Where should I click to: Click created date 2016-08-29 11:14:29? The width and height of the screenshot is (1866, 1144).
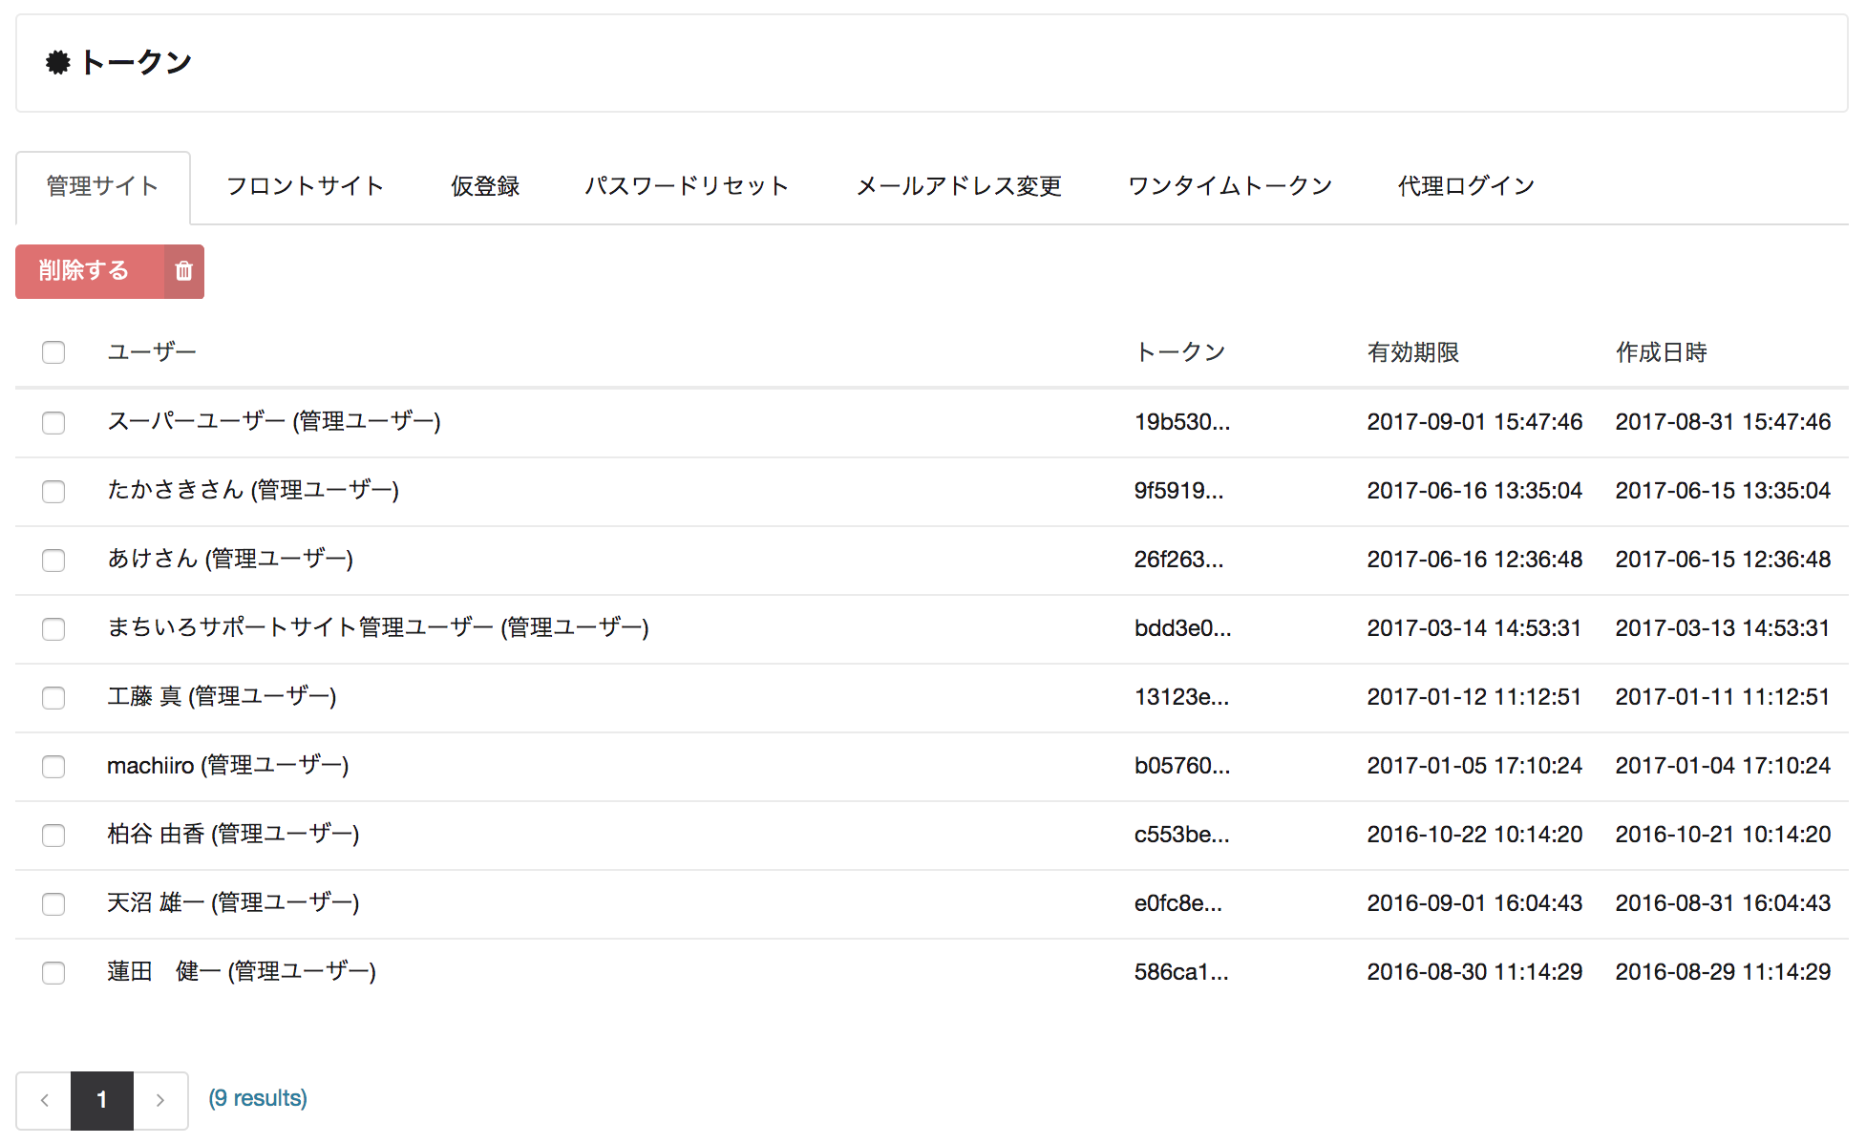(1723, 972)
